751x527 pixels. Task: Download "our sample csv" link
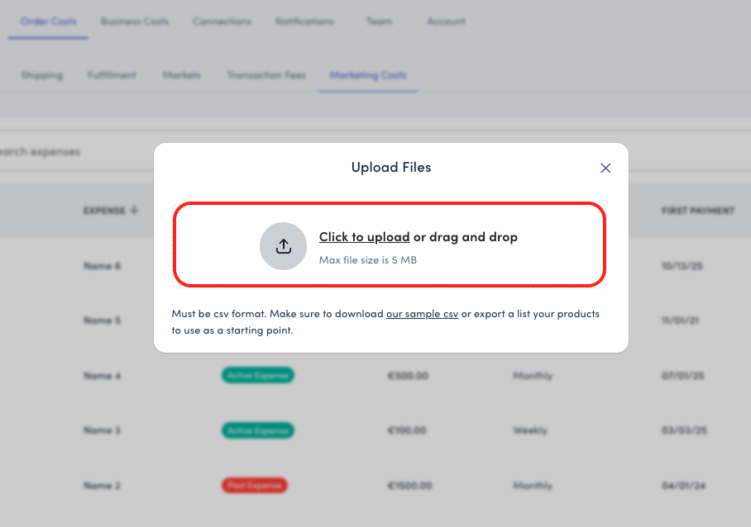click(x=422, y=315)
